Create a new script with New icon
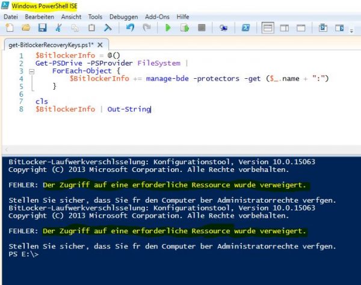361x285 pixels. pyautogui.click(x=9, y=28)
